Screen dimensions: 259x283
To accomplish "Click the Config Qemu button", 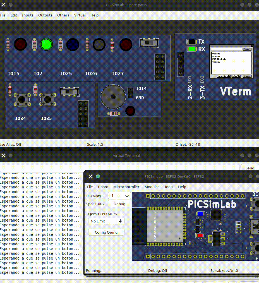I will tap(106, 232).
